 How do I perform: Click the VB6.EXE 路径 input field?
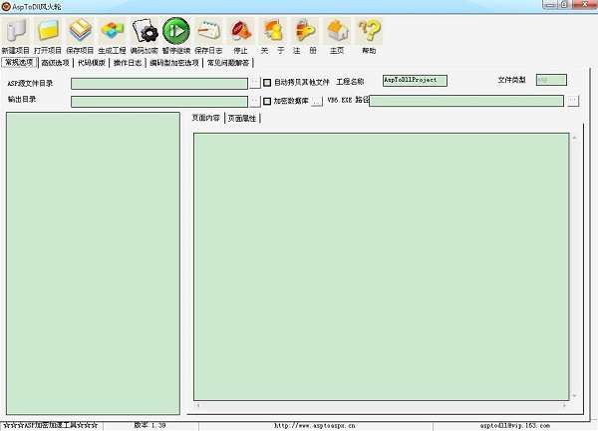click(x=466, y=101)
